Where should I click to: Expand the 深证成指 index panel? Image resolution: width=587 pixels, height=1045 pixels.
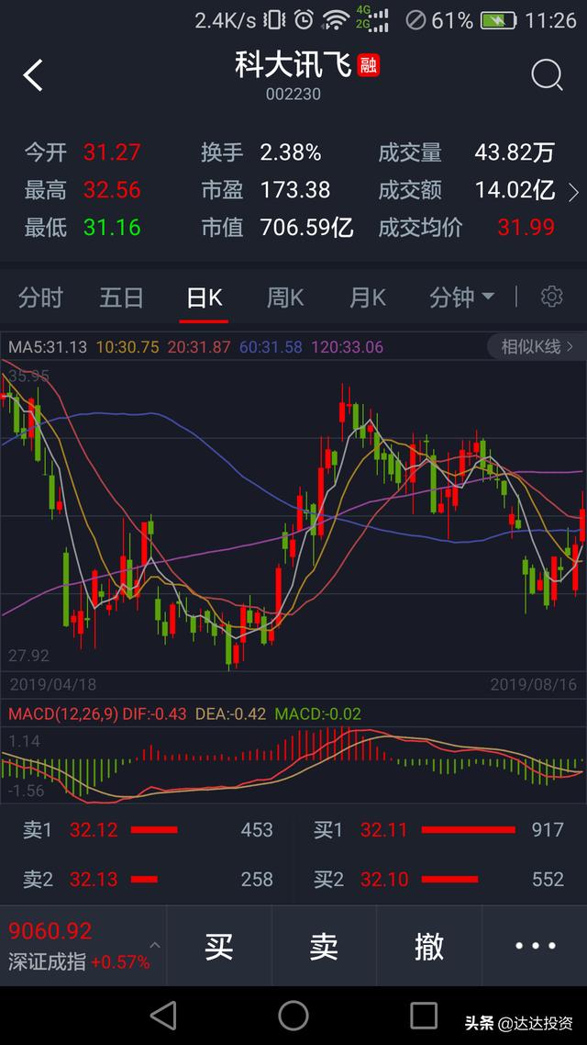click(81, 946)
